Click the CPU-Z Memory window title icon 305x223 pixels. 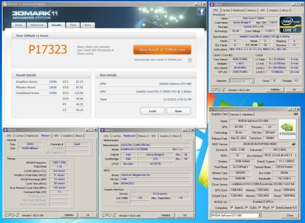tap(6, 130)
